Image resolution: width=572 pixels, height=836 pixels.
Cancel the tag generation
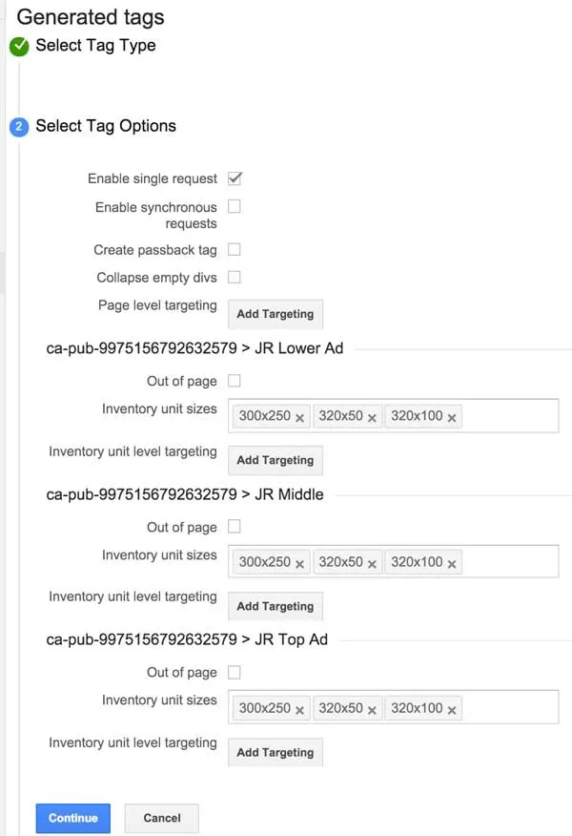161,818
